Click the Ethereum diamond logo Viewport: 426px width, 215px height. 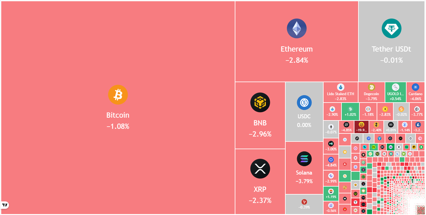tap(296, 28)
